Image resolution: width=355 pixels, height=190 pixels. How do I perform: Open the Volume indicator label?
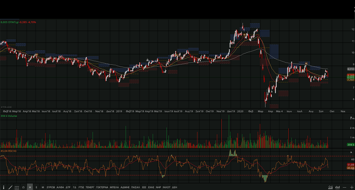point(8,115)
